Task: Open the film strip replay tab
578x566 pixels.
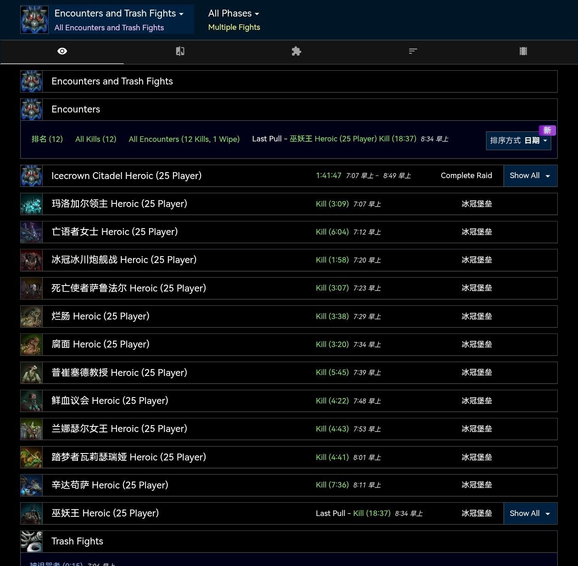Action: point(523,51)
